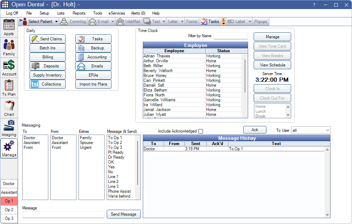352x224 pixels.
Task: Open the Family module
Action: [x=9, y=47]
